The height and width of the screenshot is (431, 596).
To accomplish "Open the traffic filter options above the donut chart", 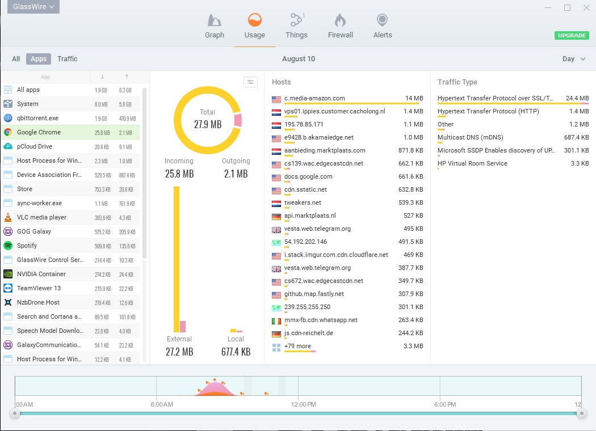I will pyautogui.click(x=250, y=82).
